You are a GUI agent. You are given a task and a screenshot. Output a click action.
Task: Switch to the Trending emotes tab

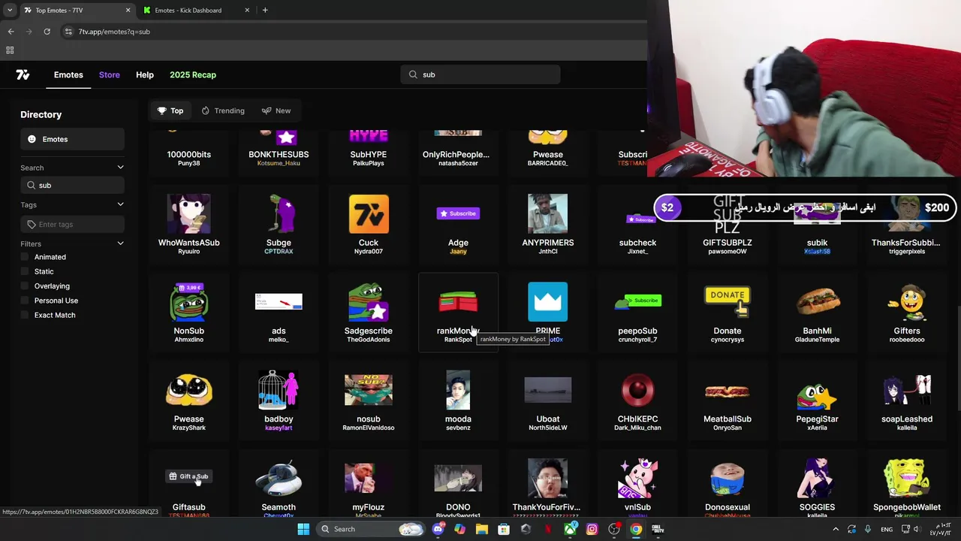click(x=223, y=110)
